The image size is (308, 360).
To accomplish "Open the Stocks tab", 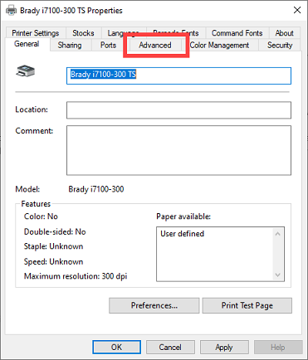I will pyautogui.click(x=83, y=33).
